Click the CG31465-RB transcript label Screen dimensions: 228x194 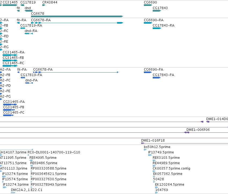pos(13,58)
